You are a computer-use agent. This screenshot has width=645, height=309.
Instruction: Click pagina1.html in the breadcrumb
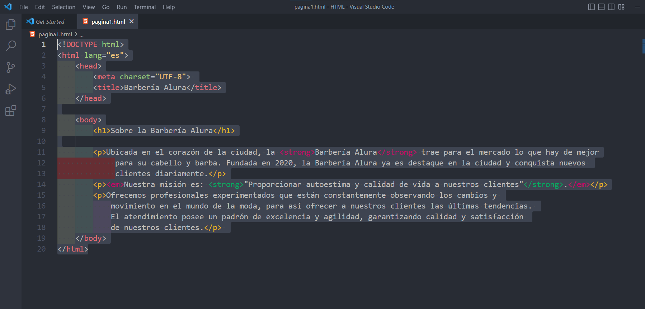click(x=55, y=34)
